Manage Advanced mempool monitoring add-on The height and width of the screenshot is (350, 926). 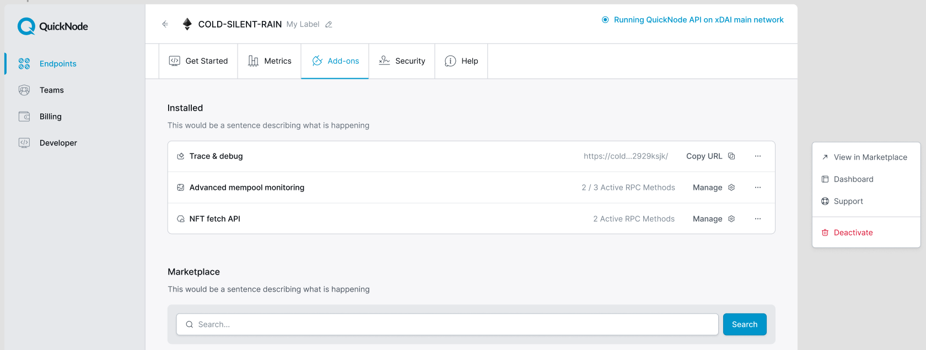(x=714, y=188)
